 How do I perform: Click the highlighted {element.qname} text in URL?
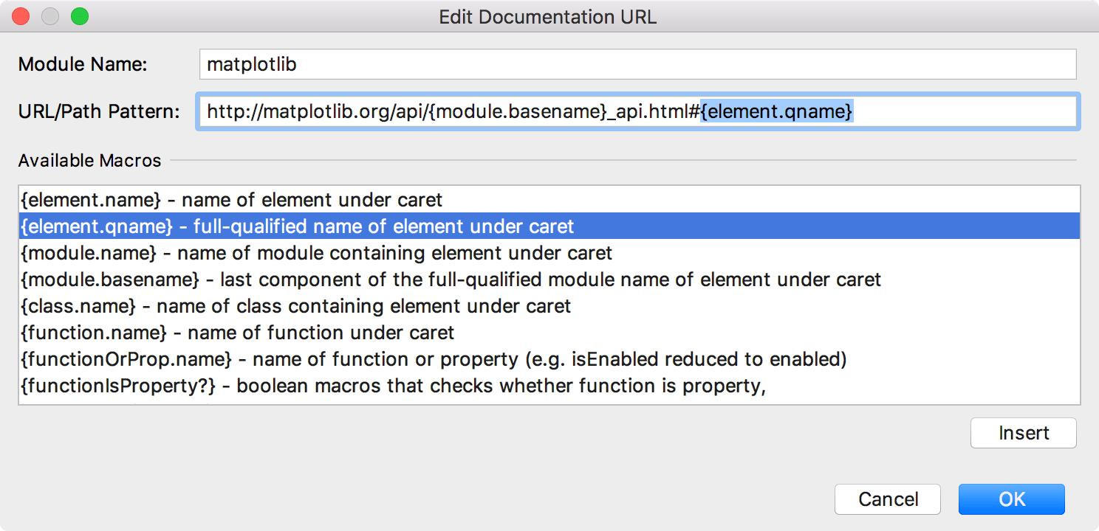(776, 111)
